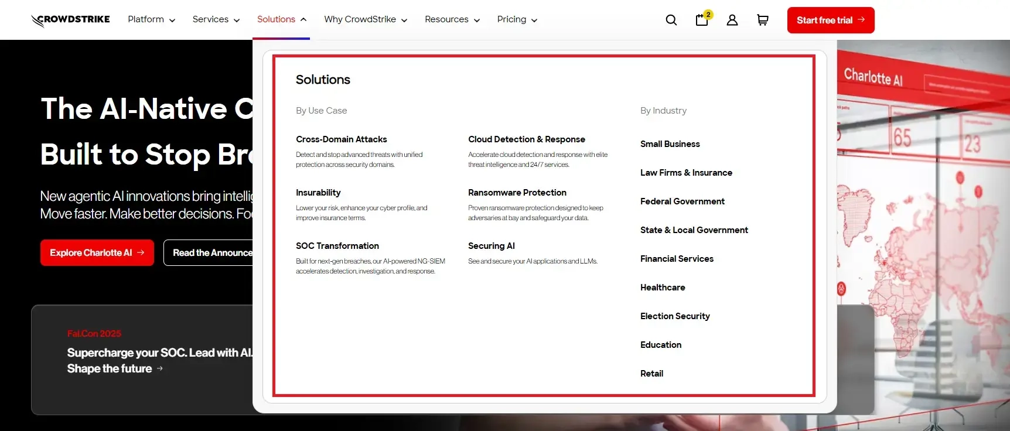Screen dimensions: 1010x431
Task: Click 'Accelerate cloud detection and response' description
Action: 538,160
